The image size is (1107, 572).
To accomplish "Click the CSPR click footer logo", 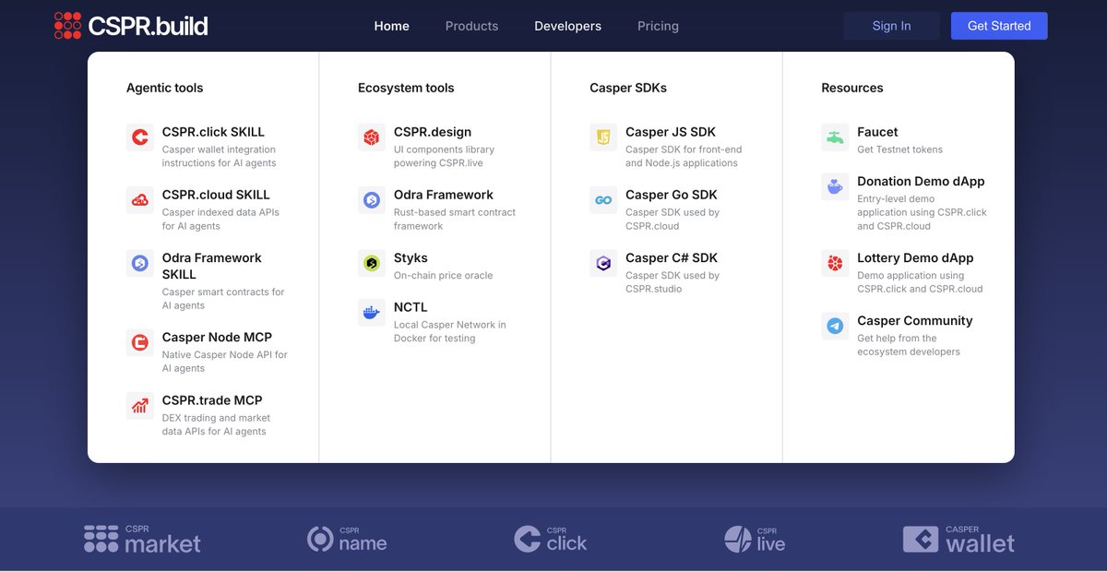I will coord(551,539).
